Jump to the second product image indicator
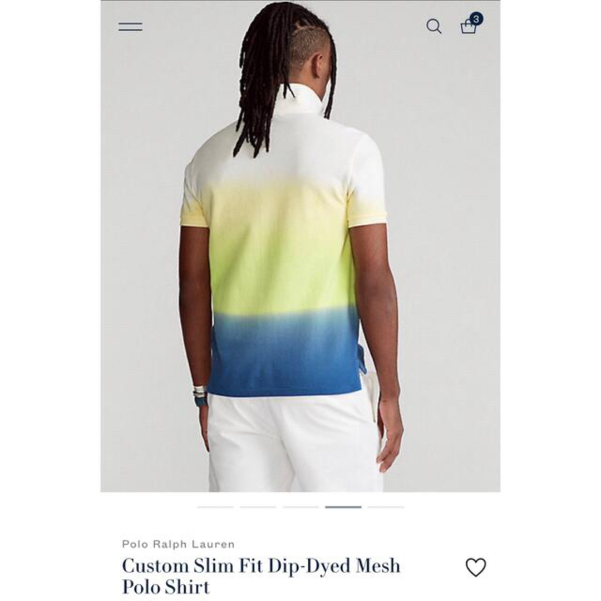This screenshot has width=601, height=601. [x=258, y=507]
